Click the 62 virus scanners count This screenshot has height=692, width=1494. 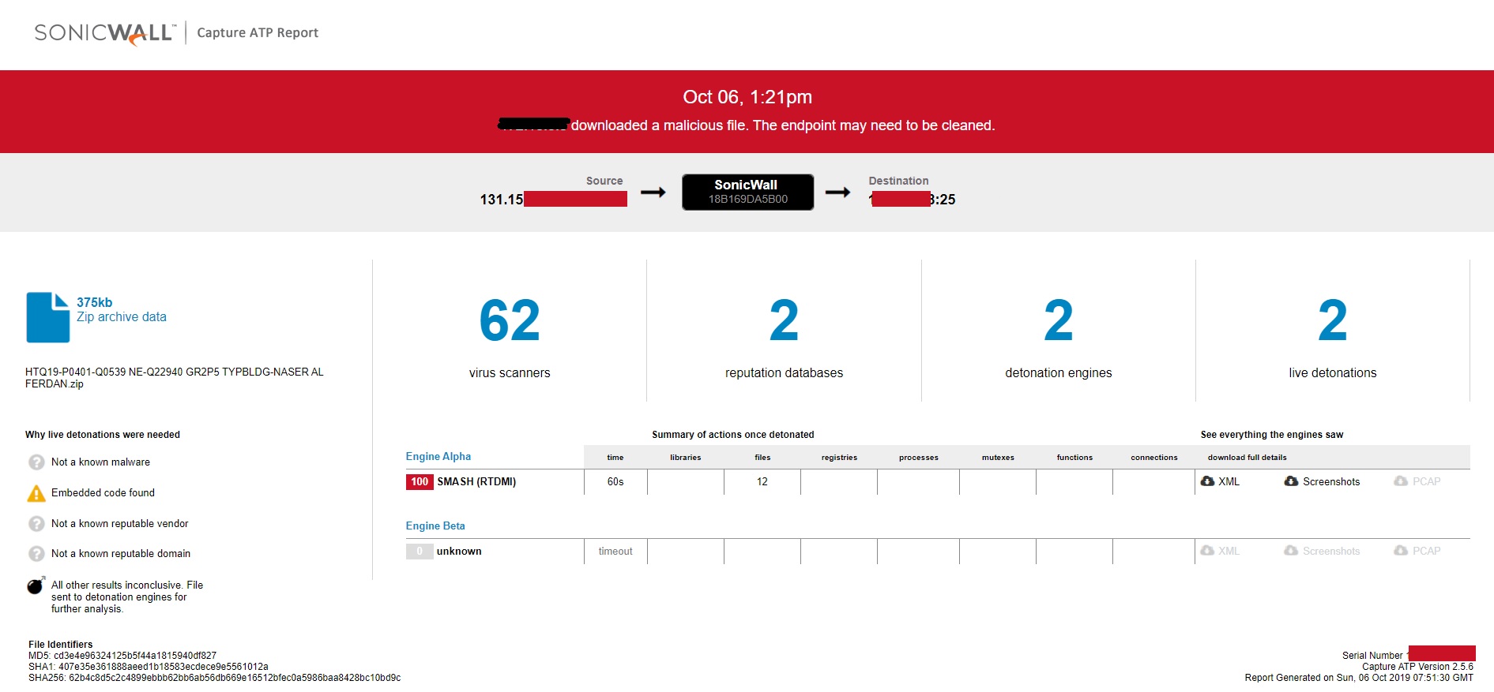point(510,321)
